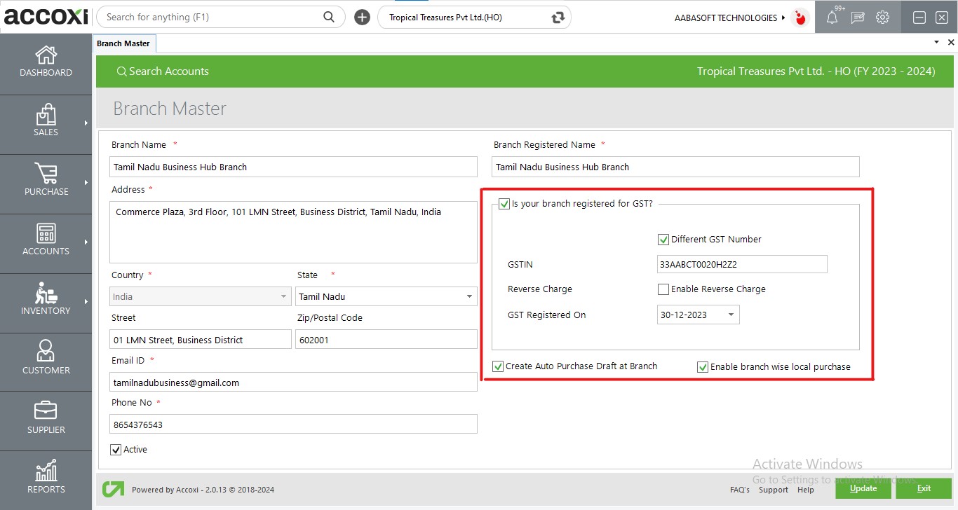Click the notifications bell icon
958x510 pixels.
pyautogui.click(x=832, y=18)
